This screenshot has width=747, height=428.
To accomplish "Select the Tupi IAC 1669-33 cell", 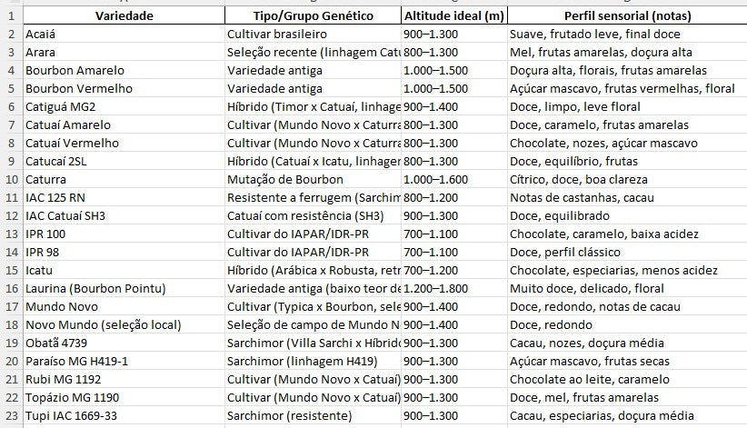I will coord(123,415).
